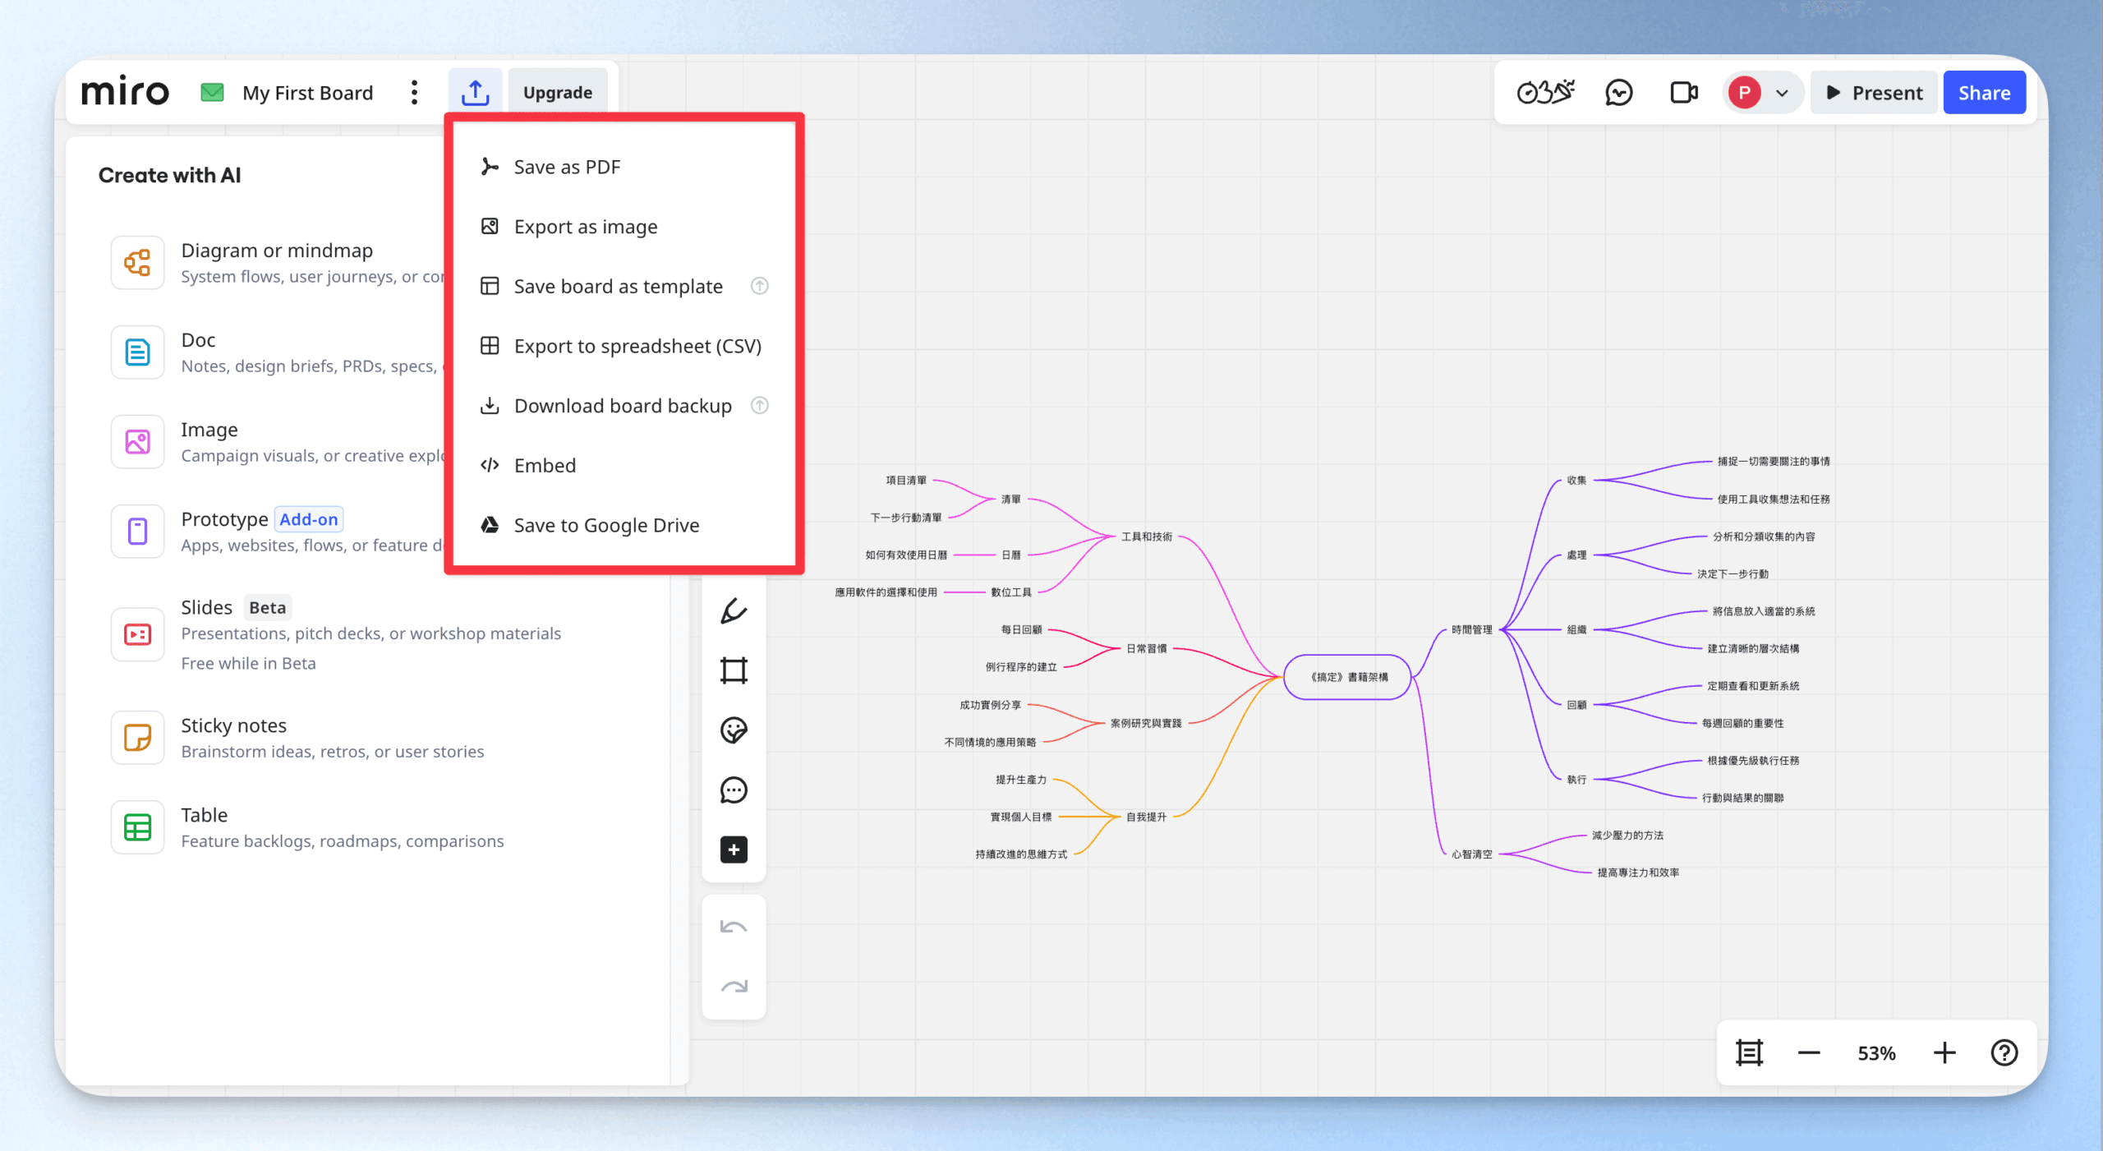Open more apps plus button

point(734,849)
